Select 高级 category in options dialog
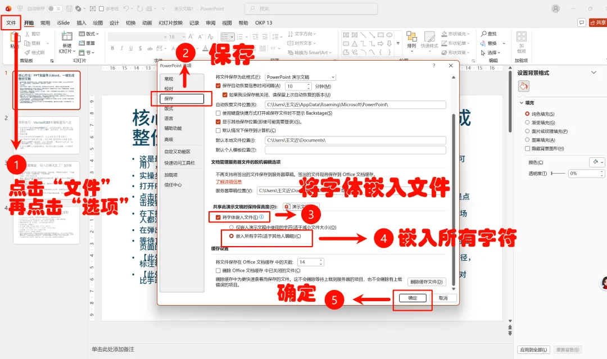This screenshot has width=607, height=359. 169,140
